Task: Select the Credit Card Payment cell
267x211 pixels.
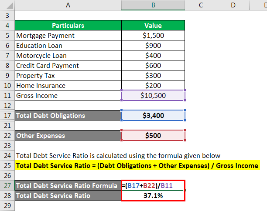Action: [x=68, y=66]
